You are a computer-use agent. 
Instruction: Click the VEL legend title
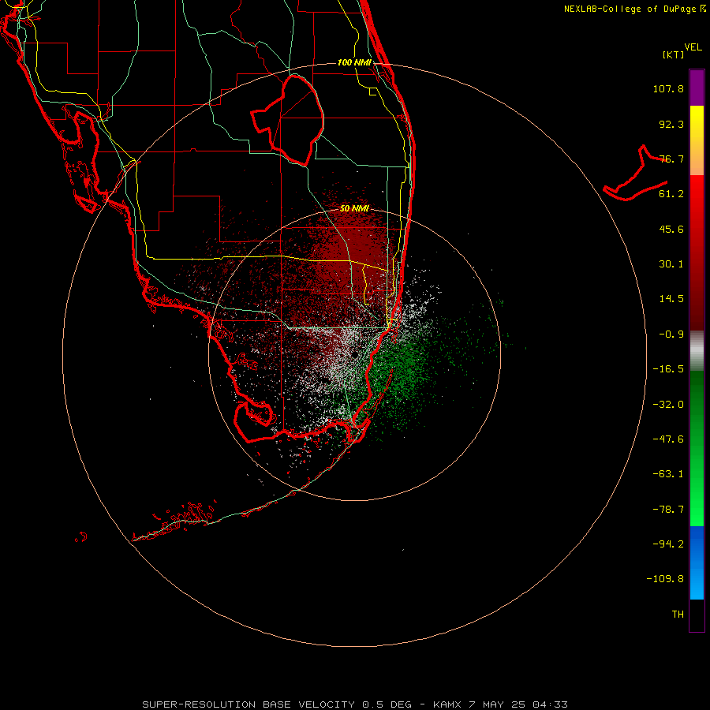tap(693, 47)
